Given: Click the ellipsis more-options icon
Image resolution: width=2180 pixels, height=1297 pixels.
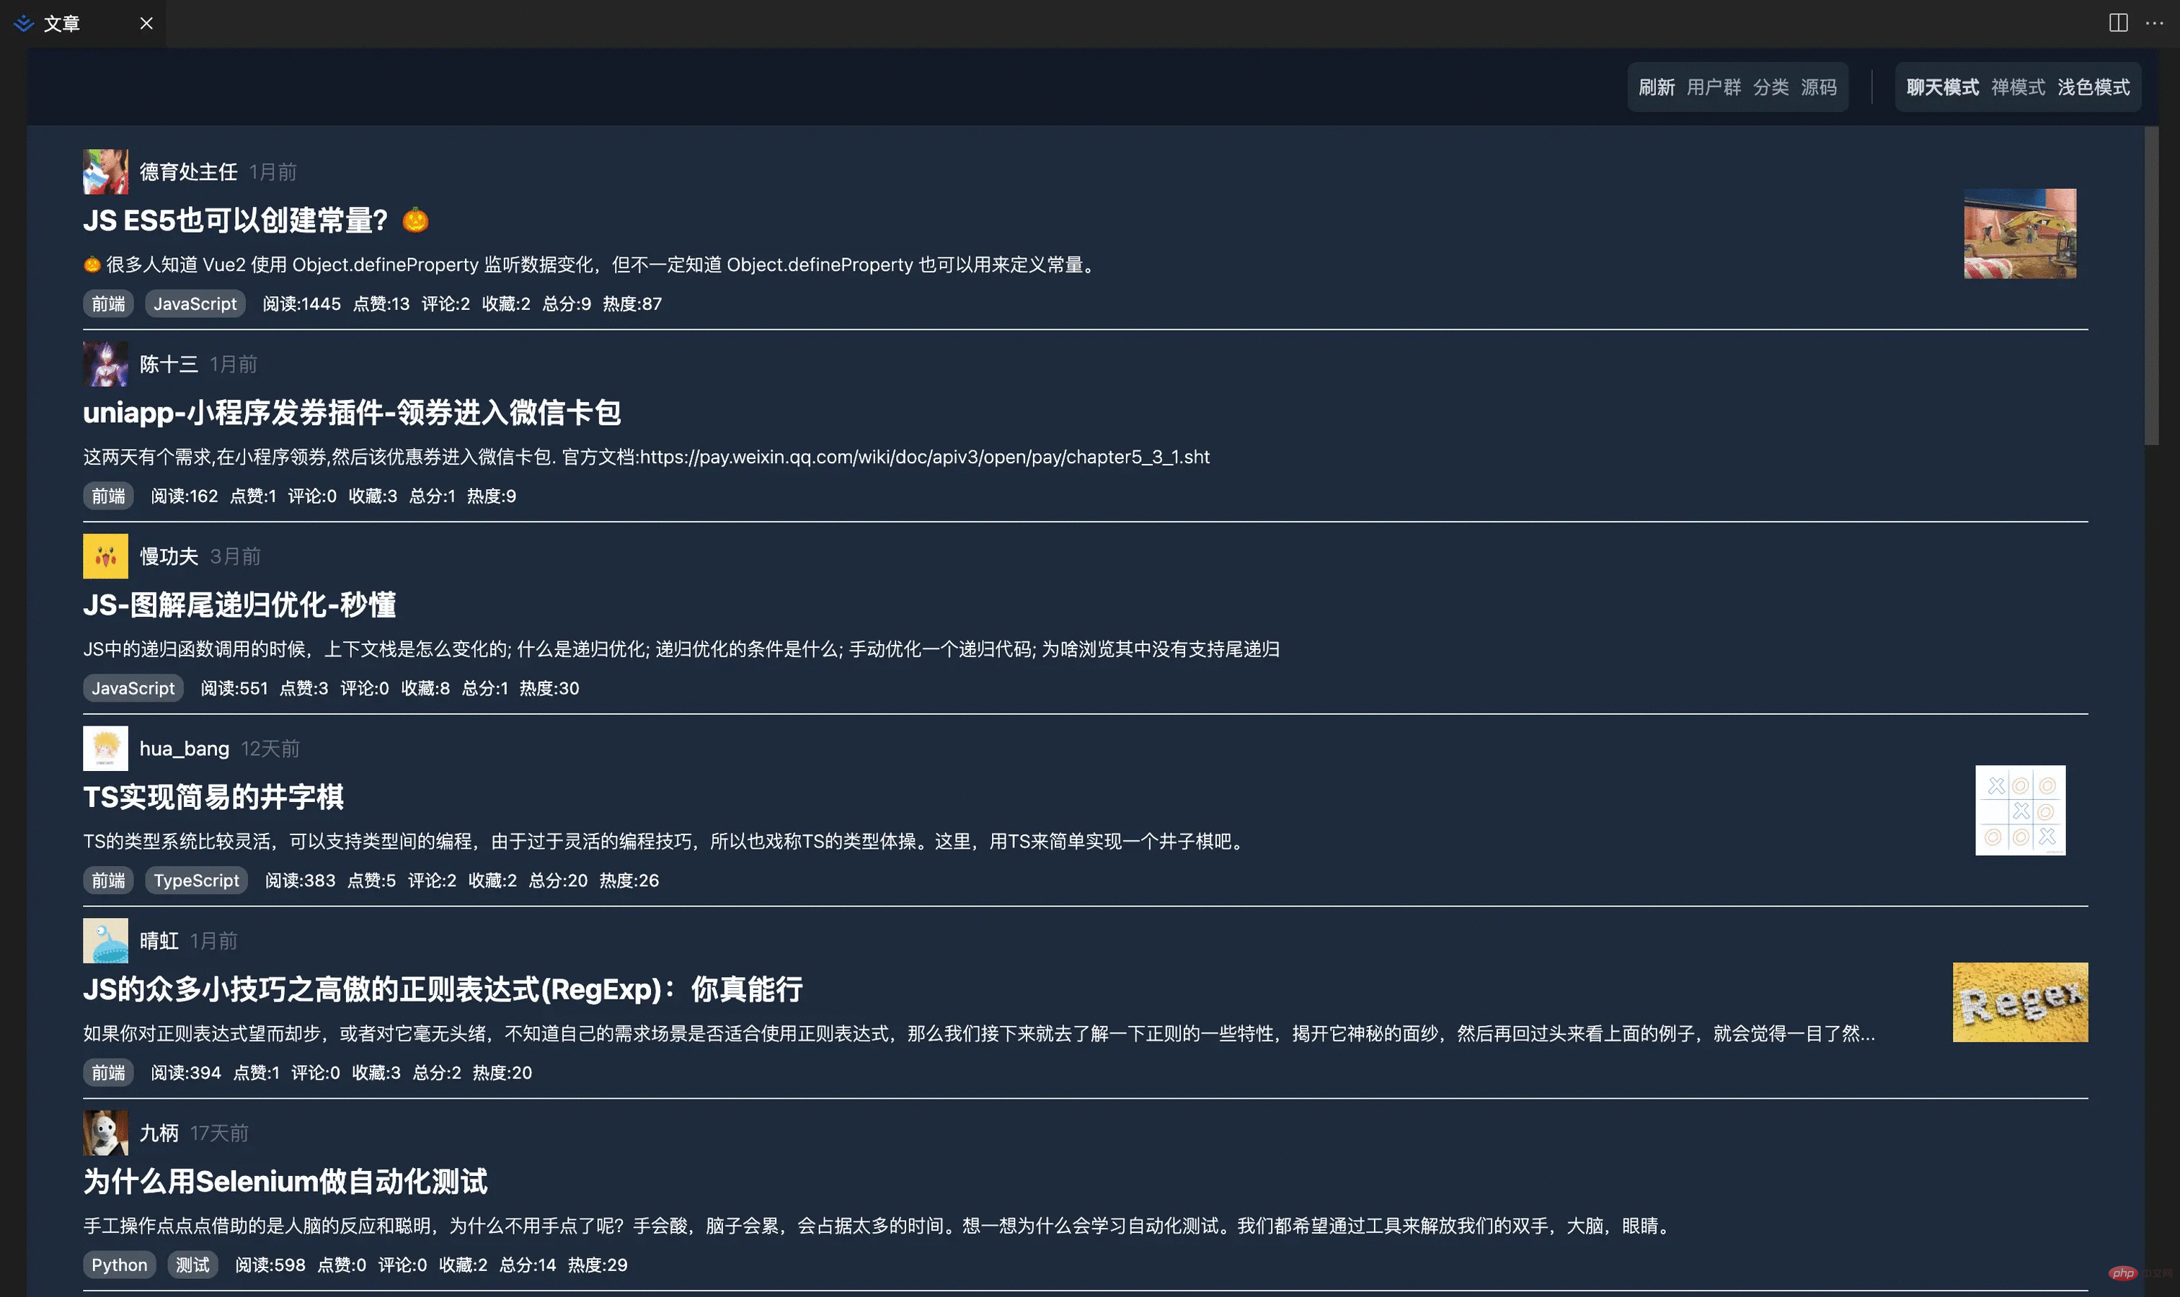Looking at the screenshot, I should coord(2156,23).
